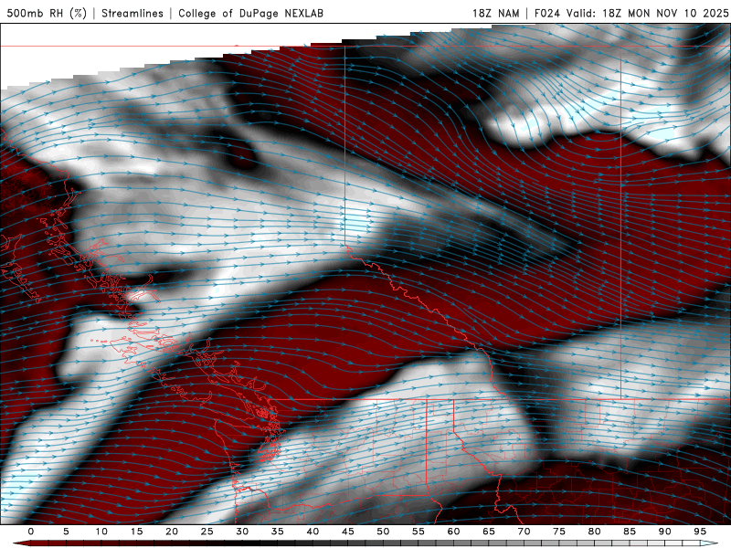Click the "5" value on color scale

click(x=66, y=532)
